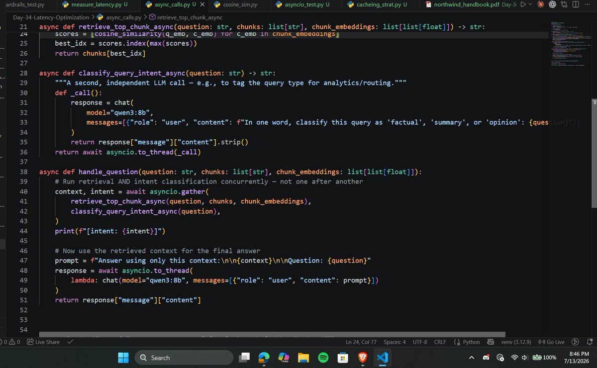Click the vertical editor scrollbar
The height and width of the screenshot is (368, 597).
click(x=594, y=153)
